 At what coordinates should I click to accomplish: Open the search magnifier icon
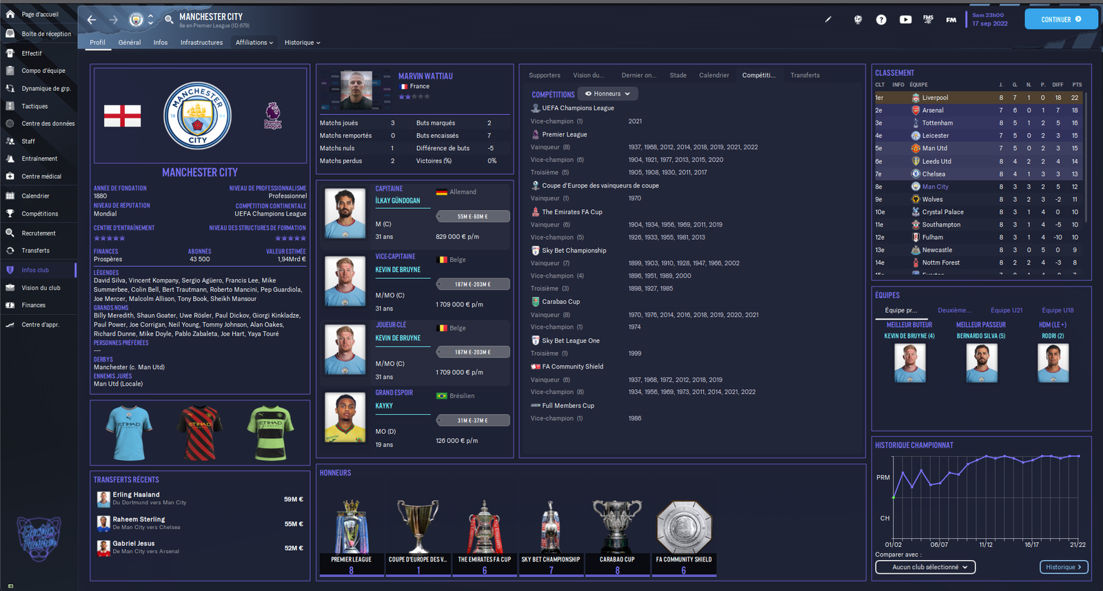(169, 20)
